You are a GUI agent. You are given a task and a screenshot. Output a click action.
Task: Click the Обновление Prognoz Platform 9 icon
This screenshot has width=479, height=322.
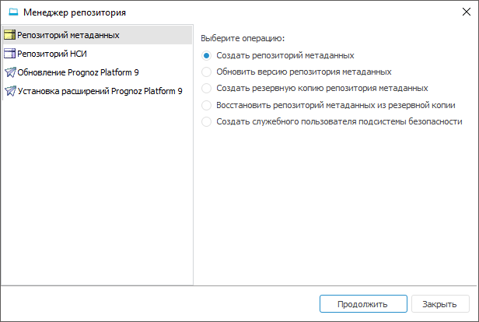[9, 72]
